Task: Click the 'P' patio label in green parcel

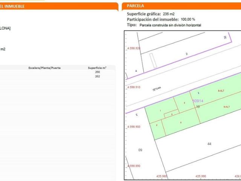Action: click(157, 125)
